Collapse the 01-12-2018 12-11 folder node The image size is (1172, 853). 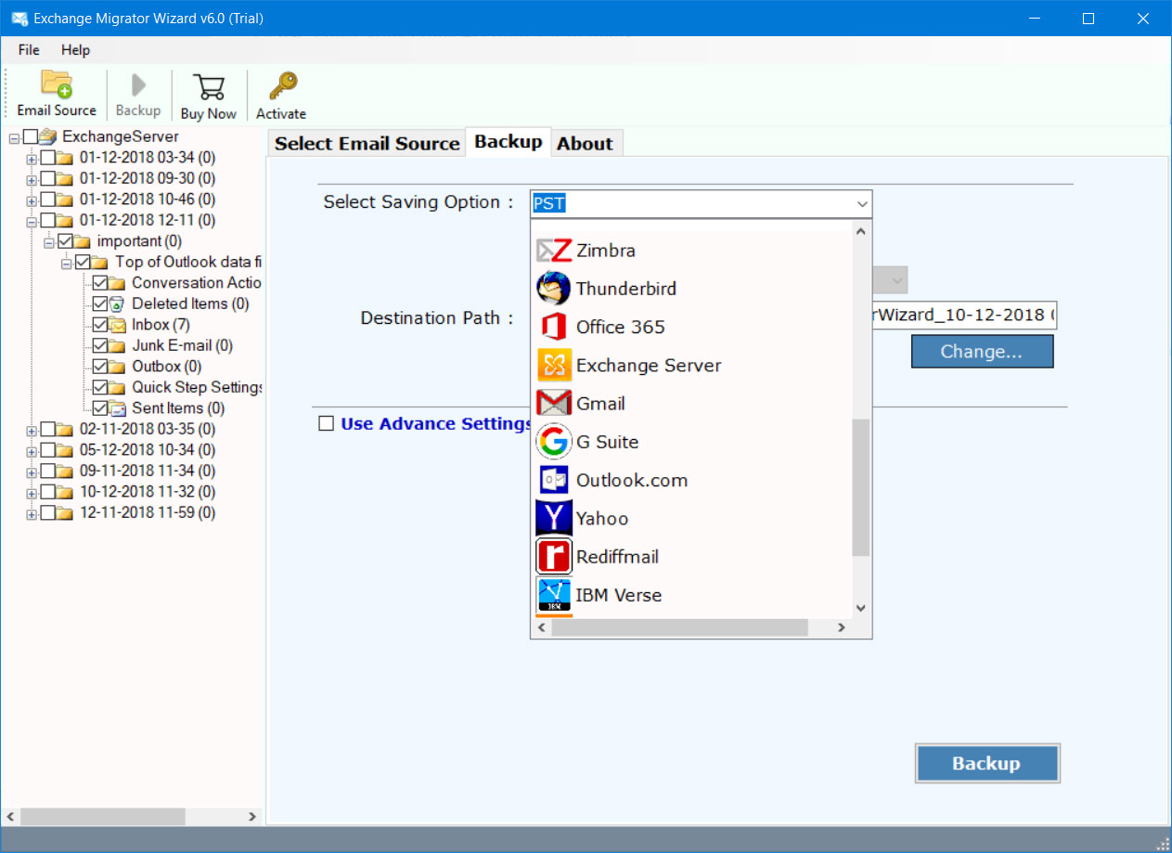click(x=32, y=221)
